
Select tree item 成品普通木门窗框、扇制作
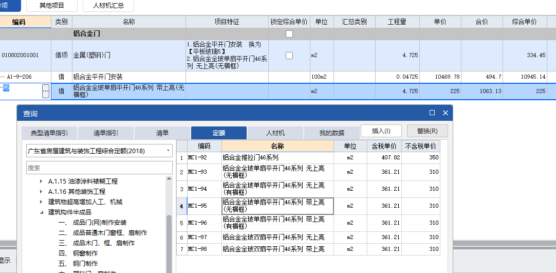point(110,232)
